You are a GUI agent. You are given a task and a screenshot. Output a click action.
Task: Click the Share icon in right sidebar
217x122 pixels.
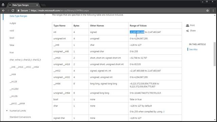coord(188,31)
